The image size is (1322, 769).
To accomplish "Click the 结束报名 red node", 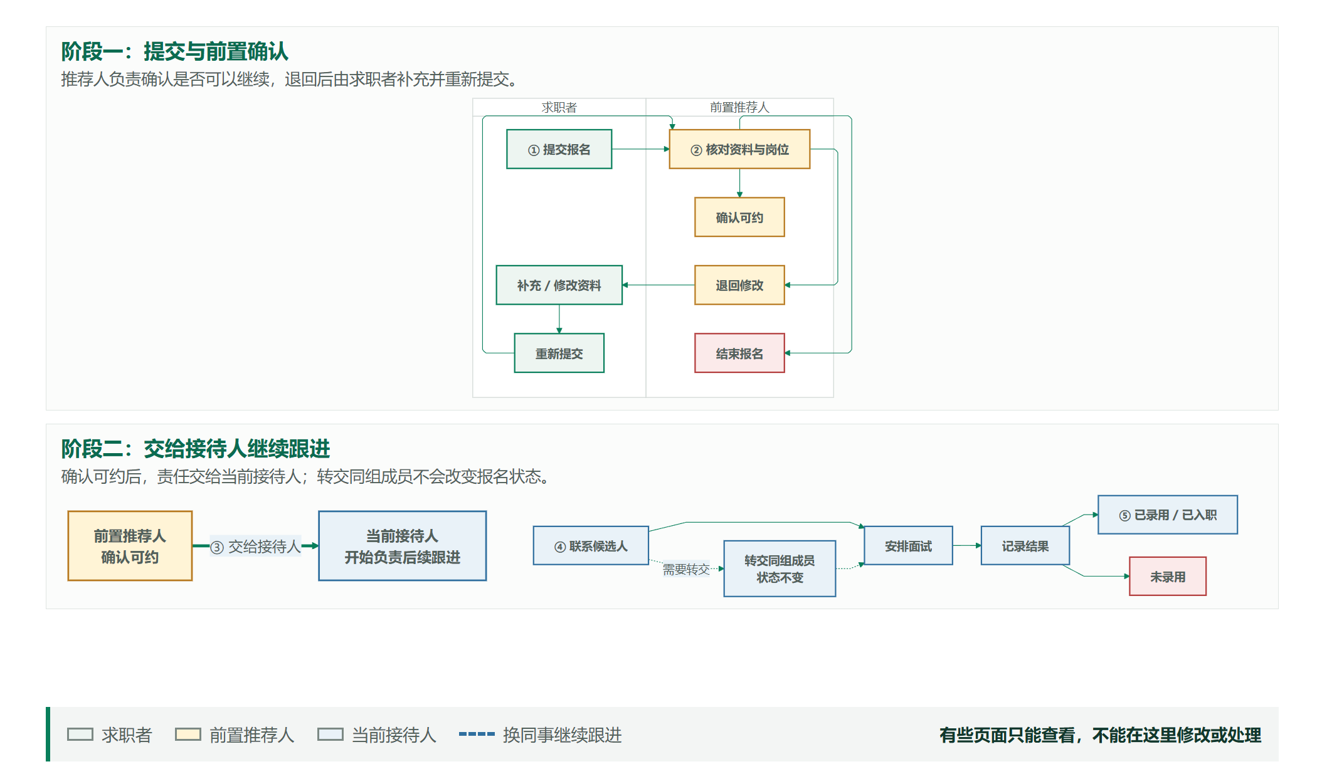I will 739,353.
